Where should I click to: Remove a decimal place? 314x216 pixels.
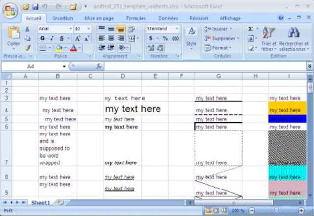(x=160, y=48)
